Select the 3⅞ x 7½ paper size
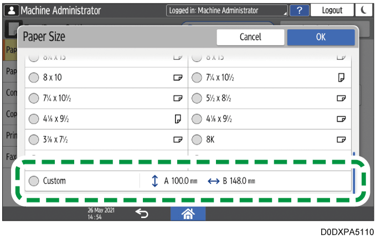 pyautogui.click(x=34, y=140)
